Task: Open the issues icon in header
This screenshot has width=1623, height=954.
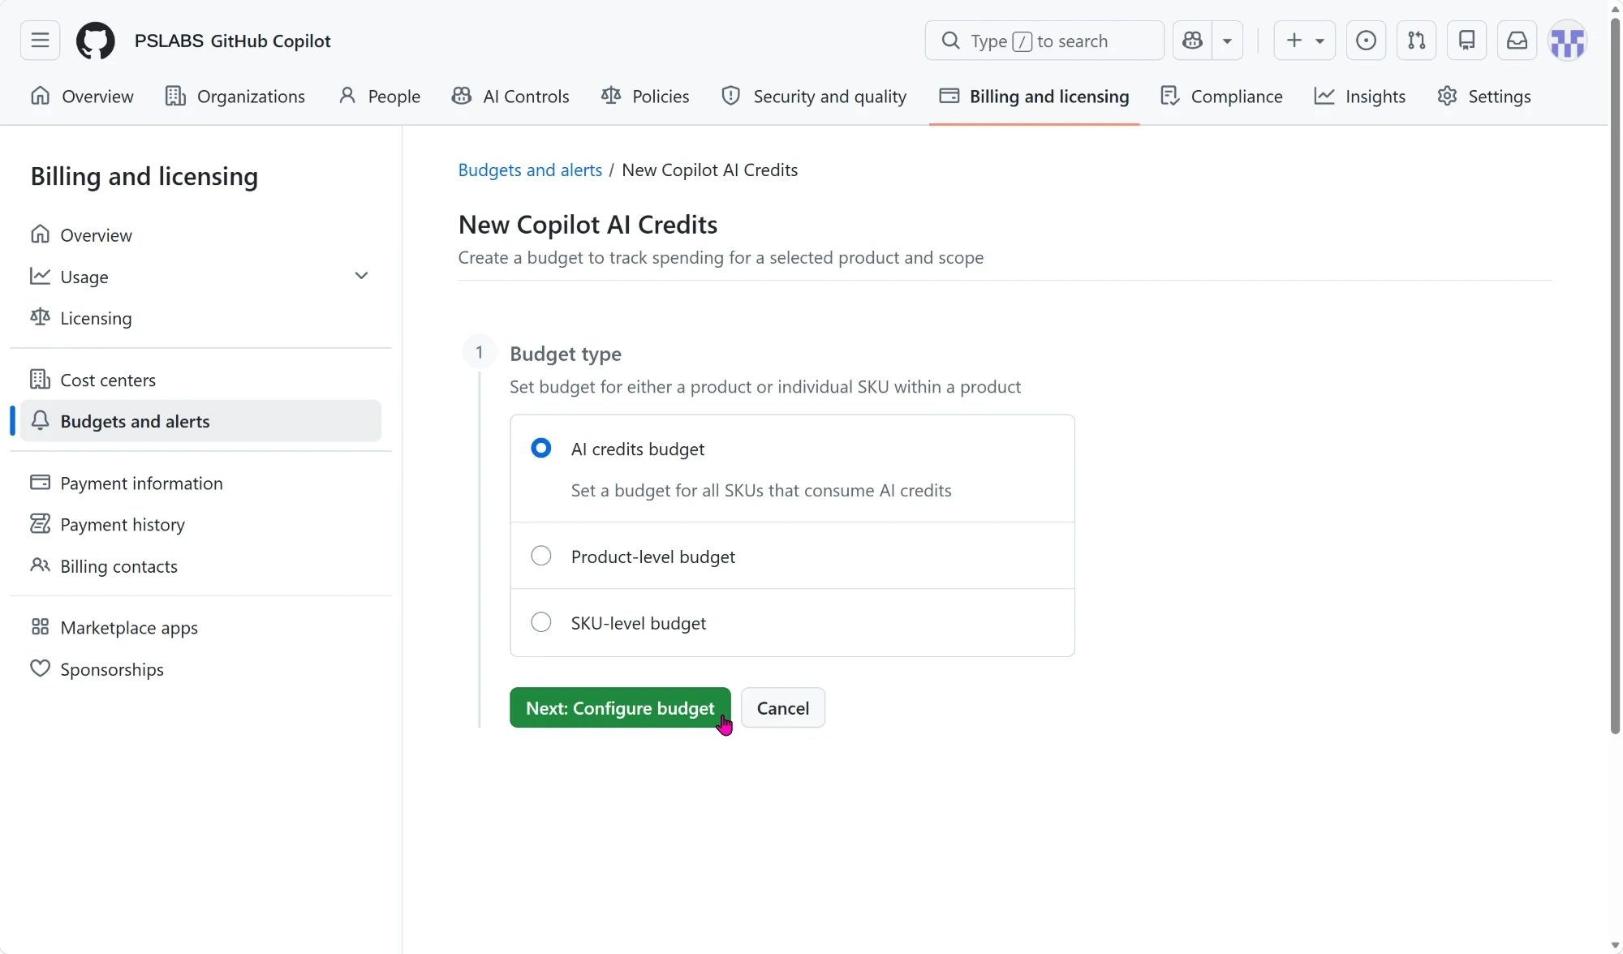Action: [x=1366, y=41]
